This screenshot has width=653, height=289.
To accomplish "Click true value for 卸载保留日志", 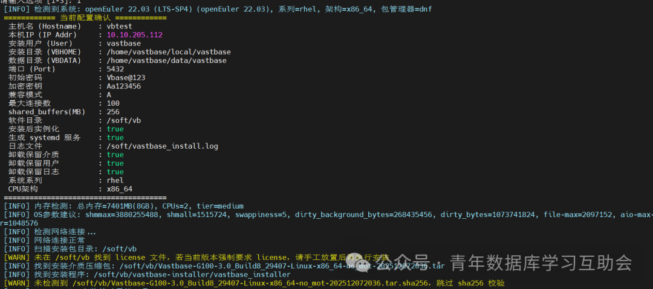I will coord(115,172).
